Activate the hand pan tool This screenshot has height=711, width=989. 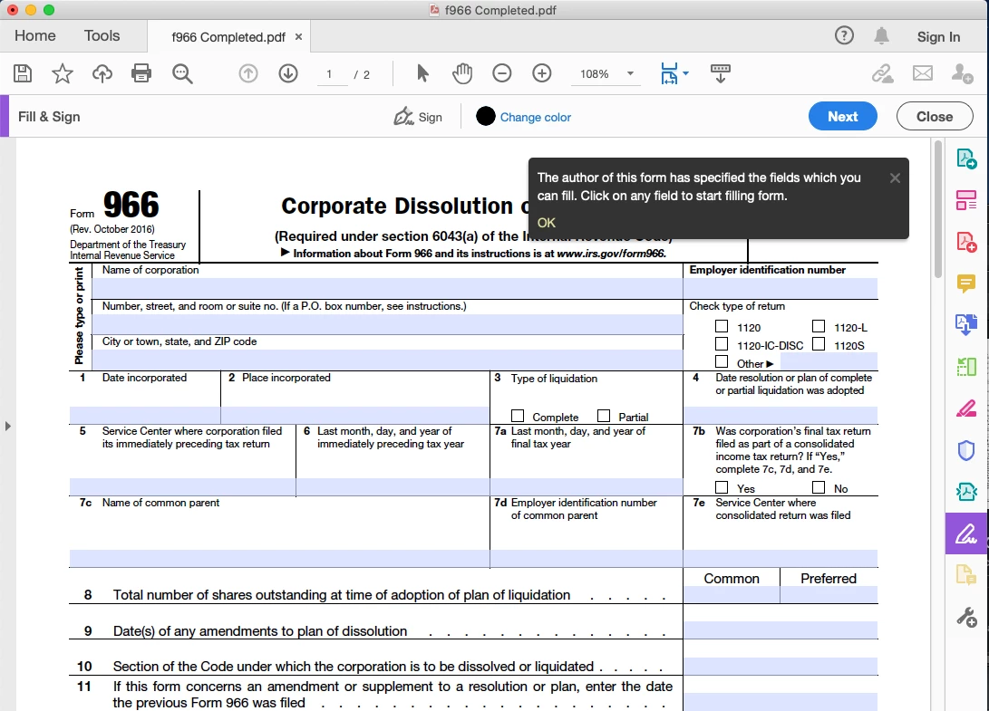click(461, 73)
